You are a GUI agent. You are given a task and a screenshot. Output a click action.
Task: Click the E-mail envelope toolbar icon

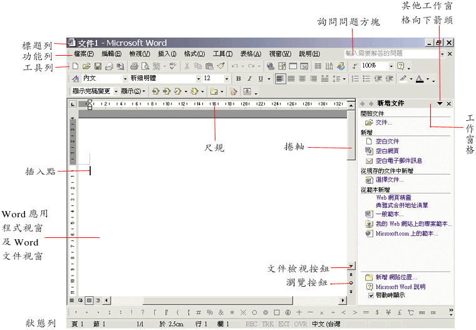(x=109, y=66)
